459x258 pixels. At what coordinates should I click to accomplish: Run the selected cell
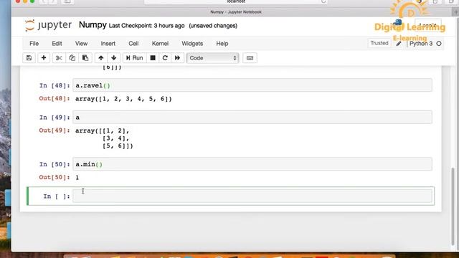pyautogui.click(x=134, y=58)
